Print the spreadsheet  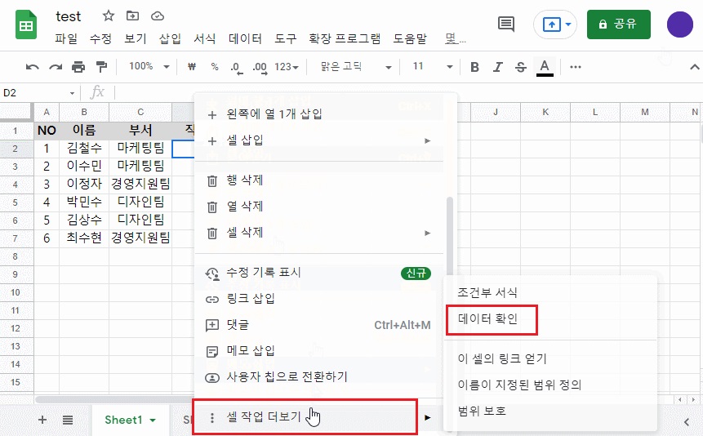78,67
